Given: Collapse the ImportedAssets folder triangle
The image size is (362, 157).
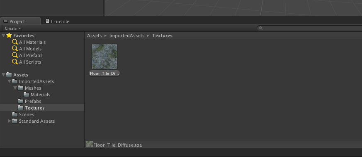Looking at the screenshot, I should 9,81.
